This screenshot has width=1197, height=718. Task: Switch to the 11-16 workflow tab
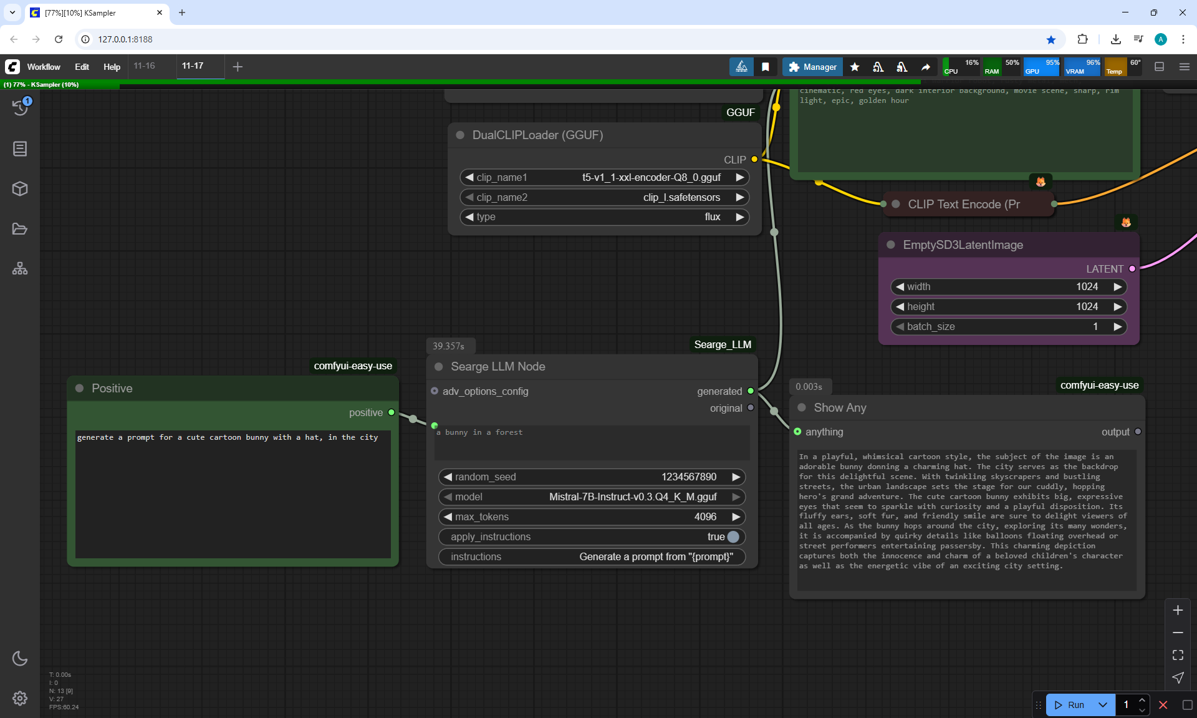(145, 66)
